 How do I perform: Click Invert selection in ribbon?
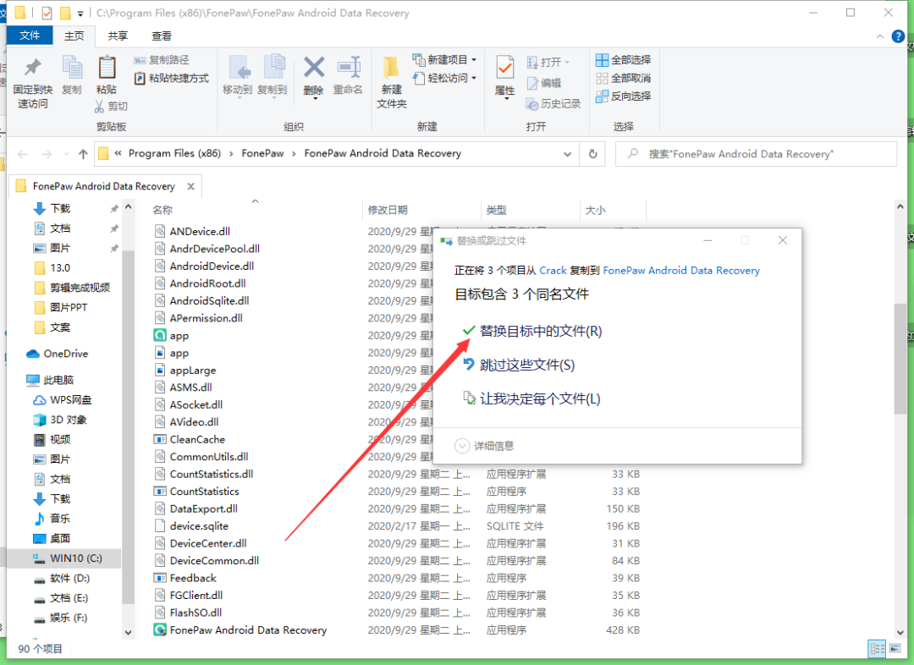(x=623, y=96)
